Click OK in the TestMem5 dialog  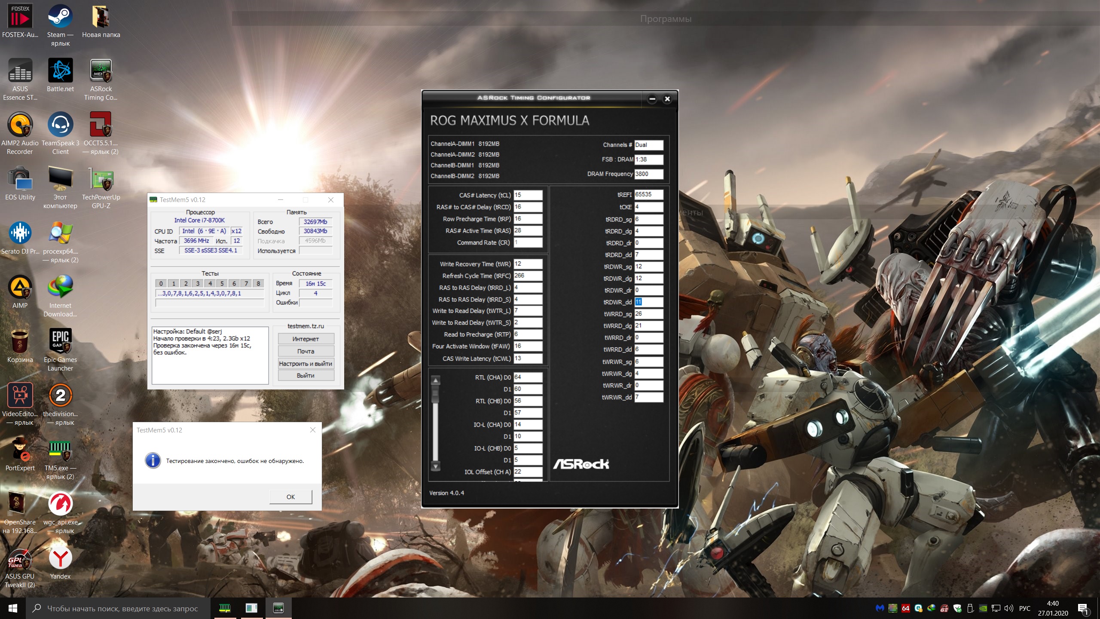(290, 497)
